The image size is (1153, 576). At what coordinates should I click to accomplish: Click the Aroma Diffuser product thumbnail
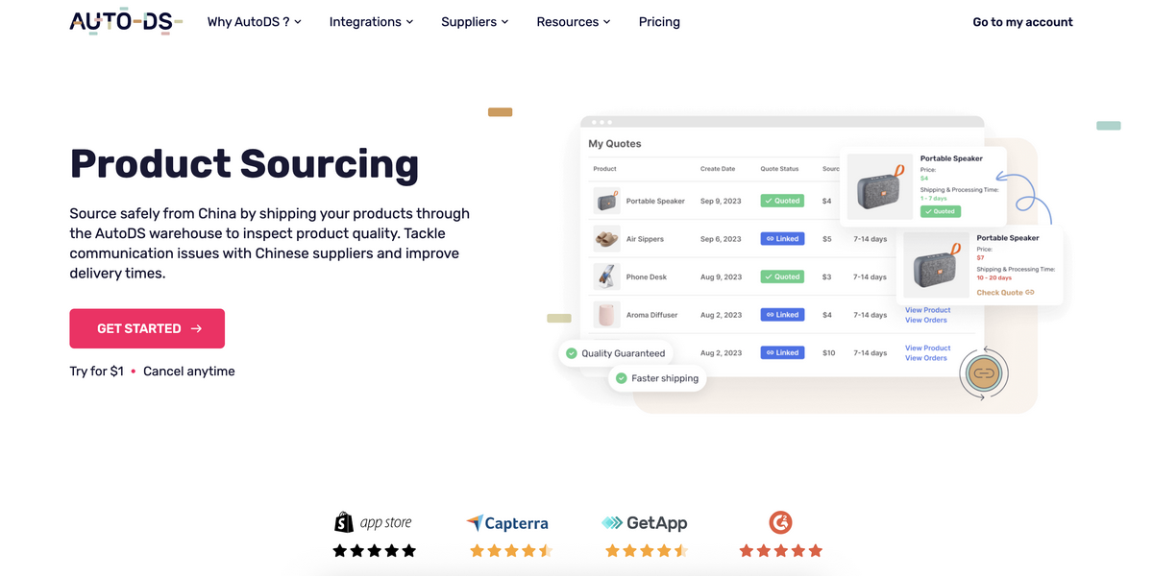(606, 314)
